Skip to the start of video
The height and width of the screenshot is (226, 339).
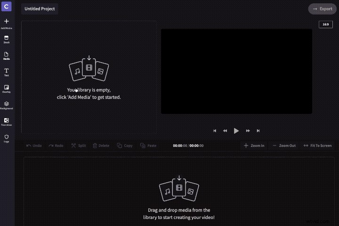pyautogui.click(x=215, y=130)
